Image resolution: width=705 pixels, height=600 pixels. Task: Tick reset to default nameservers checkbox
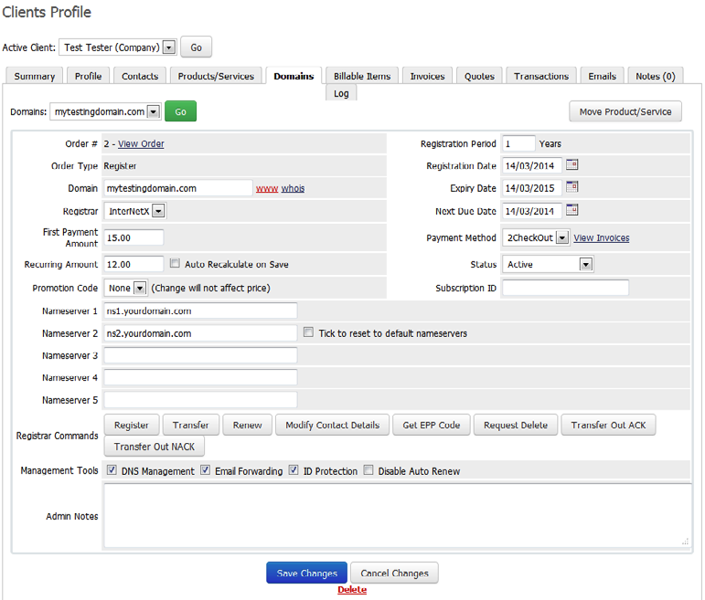click(308, 332)
